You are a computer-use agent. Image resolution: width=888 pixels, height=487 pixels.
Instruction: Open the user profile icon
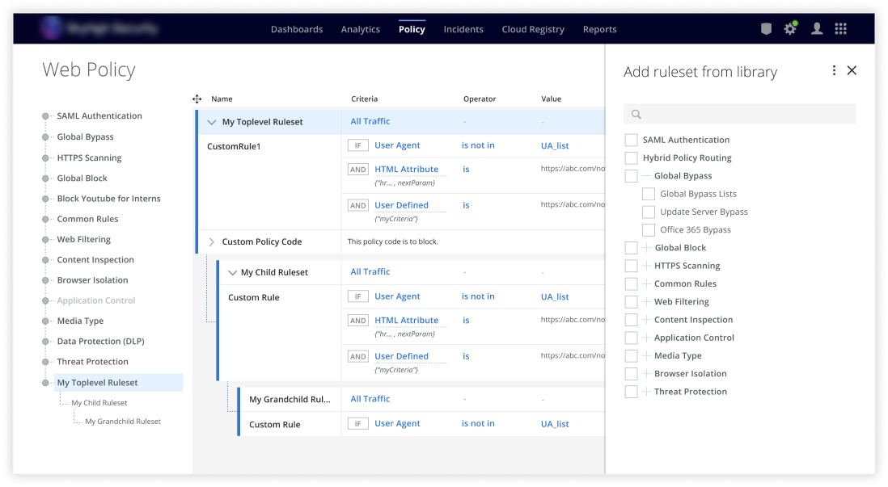(x=817, y=29)
